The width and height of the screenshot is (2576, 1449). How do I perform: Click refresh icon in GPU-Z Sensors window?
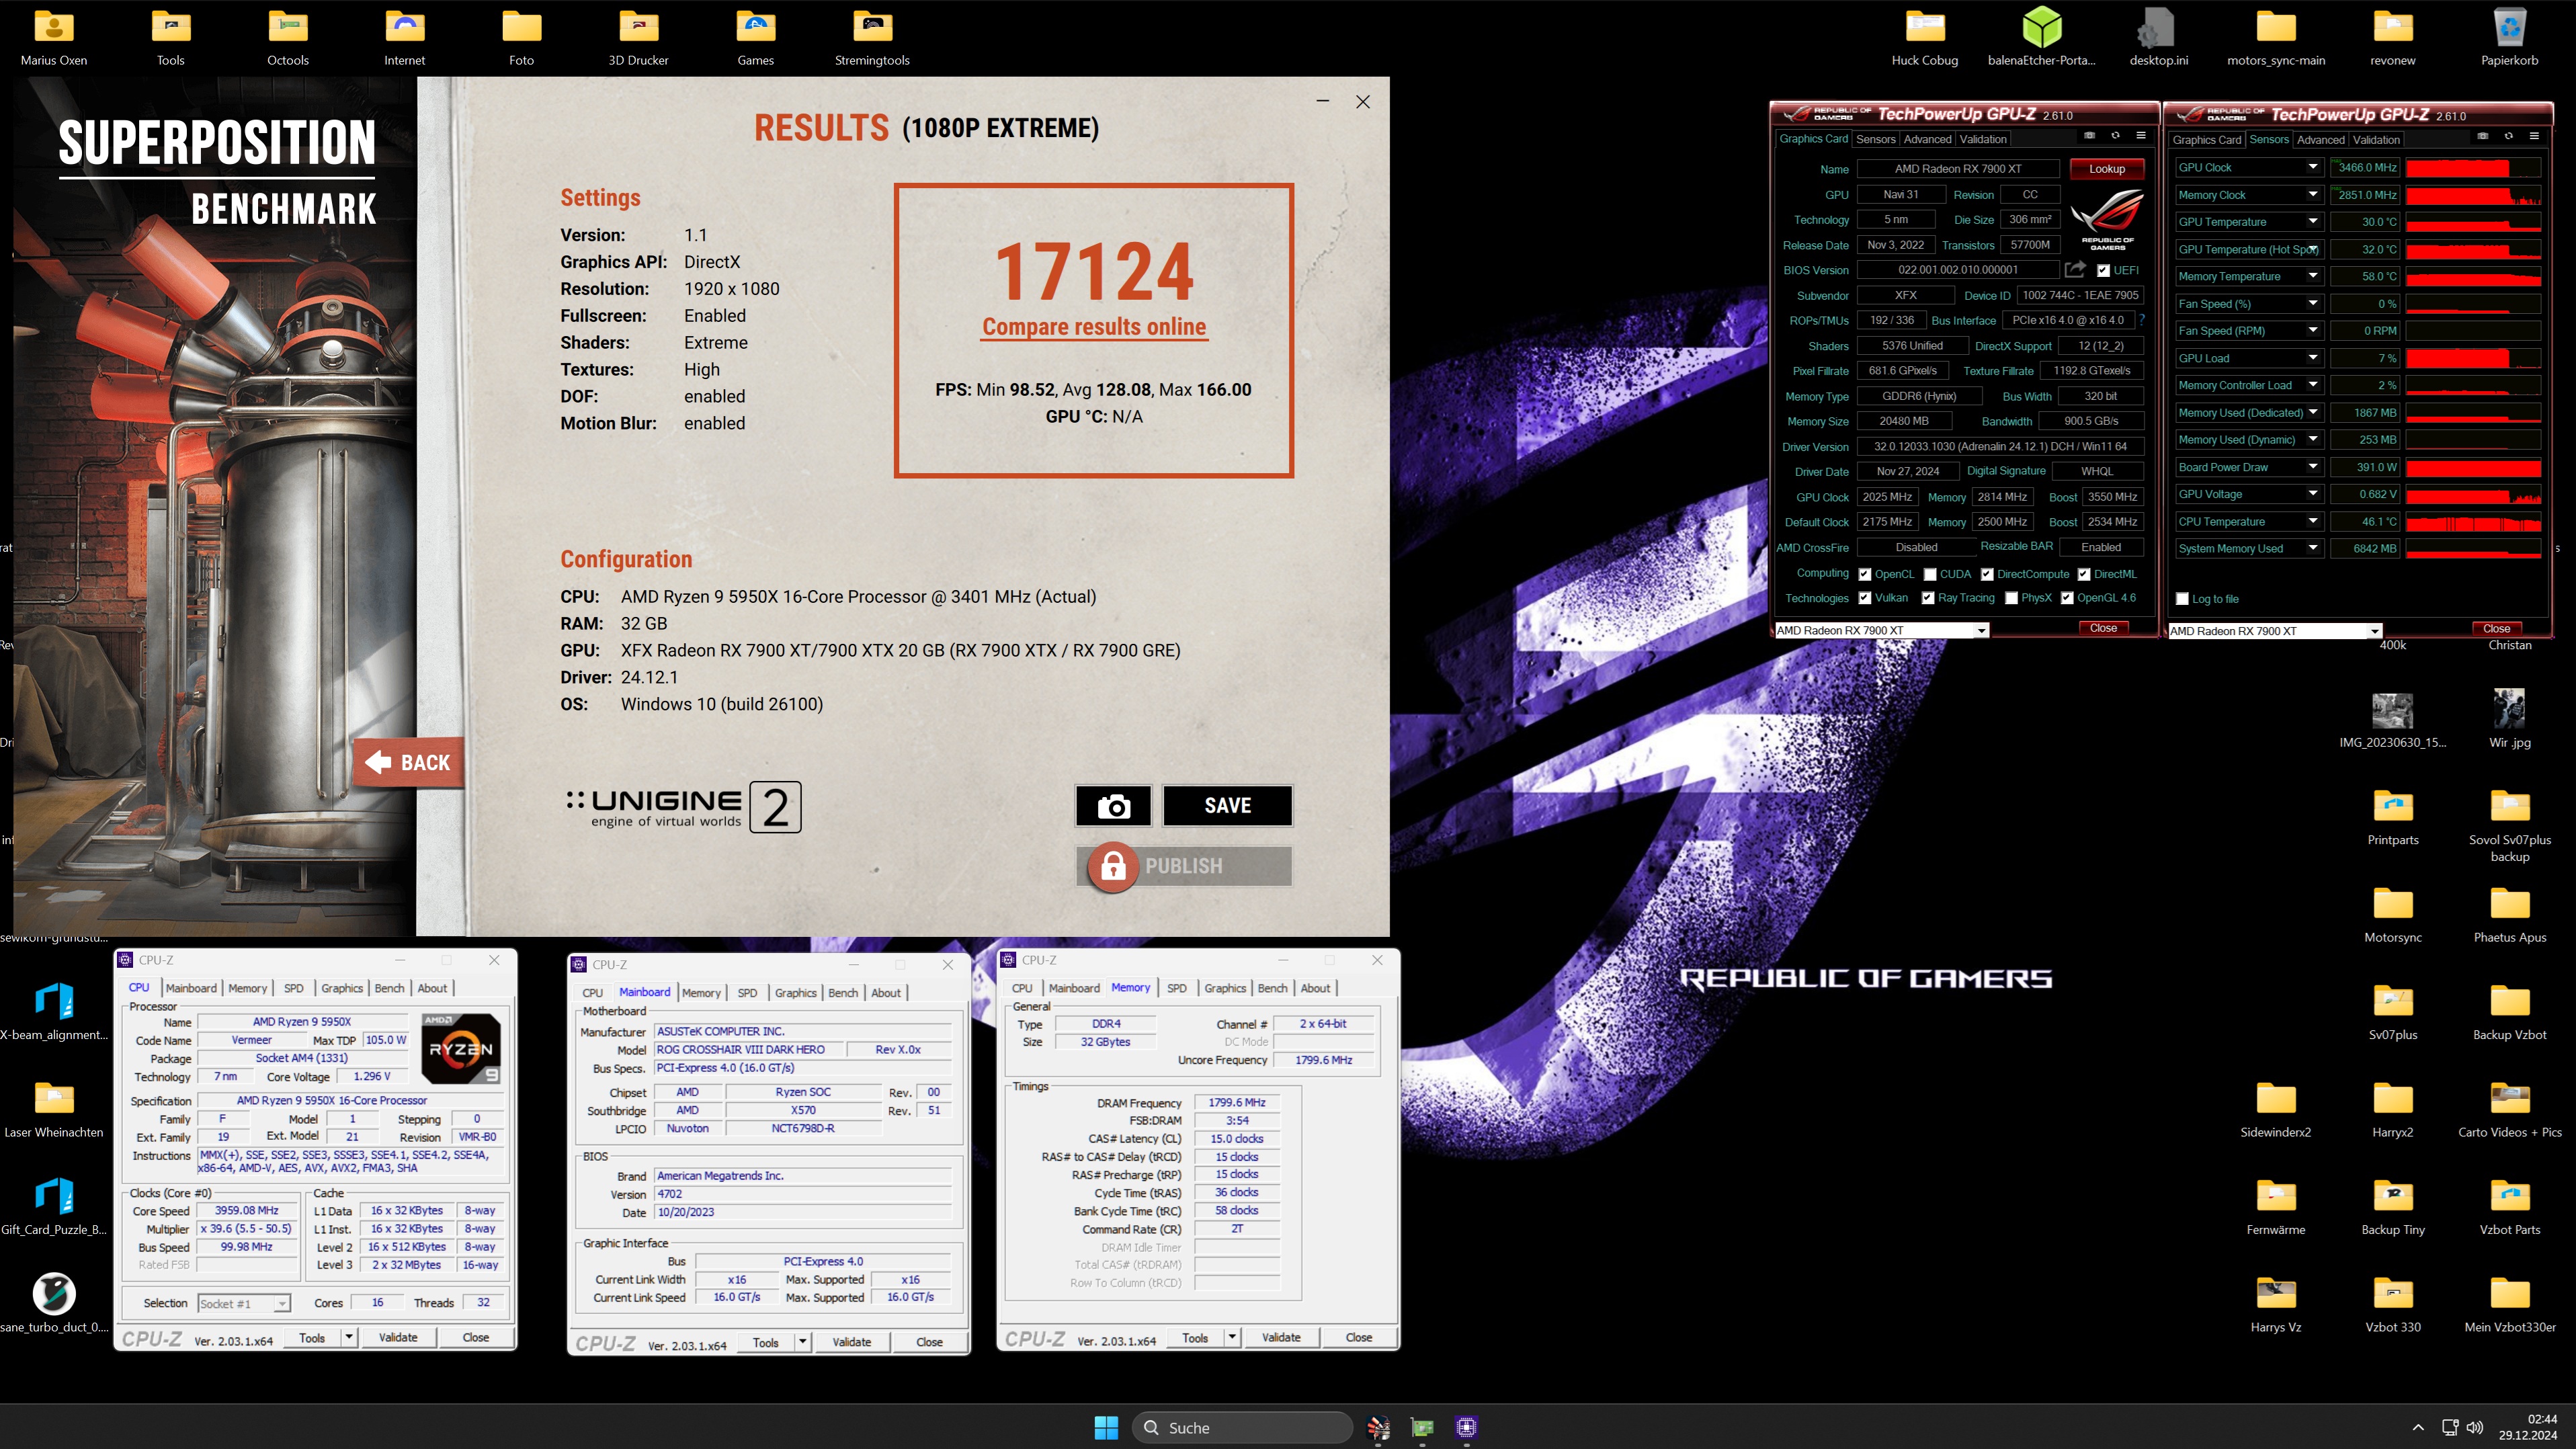coord(2508,137)
